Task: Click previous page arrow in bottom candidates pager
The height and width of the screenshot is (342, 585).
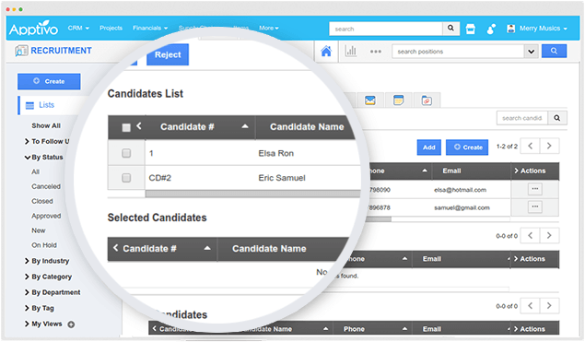Action: click(x=530, y=306)
